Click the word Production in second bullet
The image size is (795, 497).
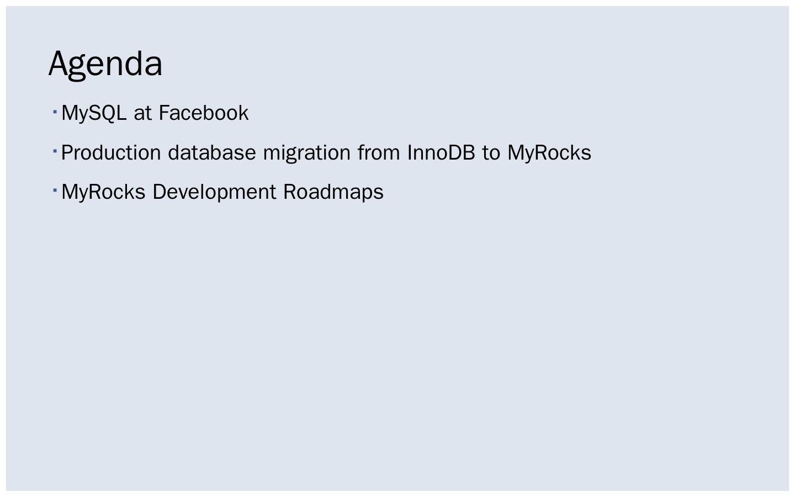click(111, 153)
